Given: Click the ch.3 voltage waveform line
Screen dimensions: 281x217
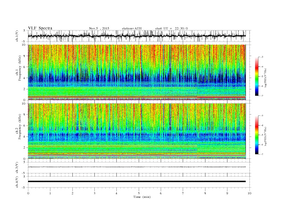Looking at the screenshot, I should click(137, 167).
